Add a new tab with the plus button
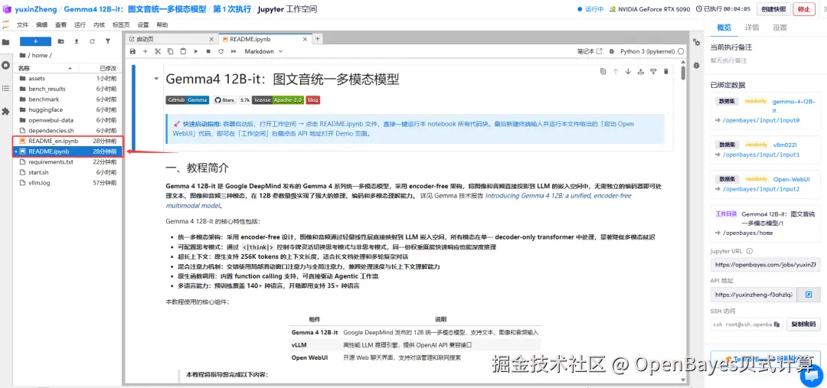 pyautogui.click(x=318, y=39)
